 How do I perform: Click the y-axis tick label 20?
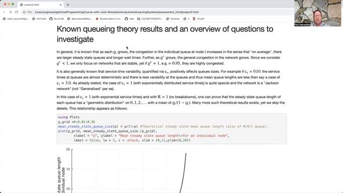pyautogui.click(x=68, y=150)
